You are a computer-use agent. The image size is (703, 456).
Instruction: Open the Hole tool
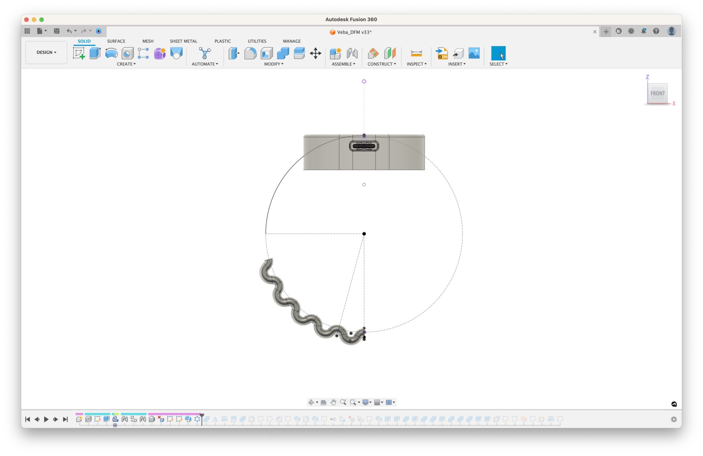[127, 53]
